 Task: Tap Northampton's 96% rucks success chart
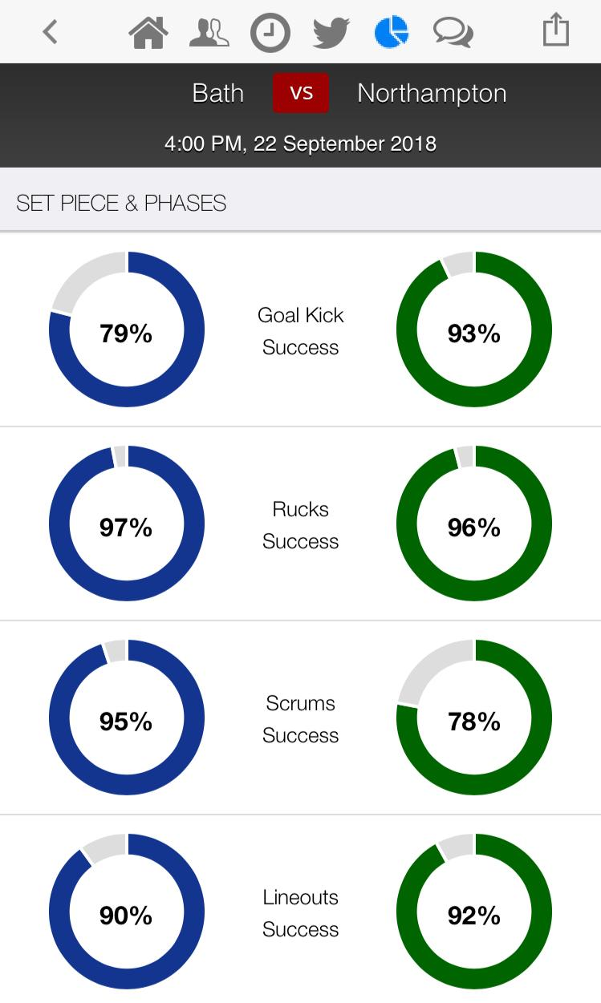click(474, 524)
